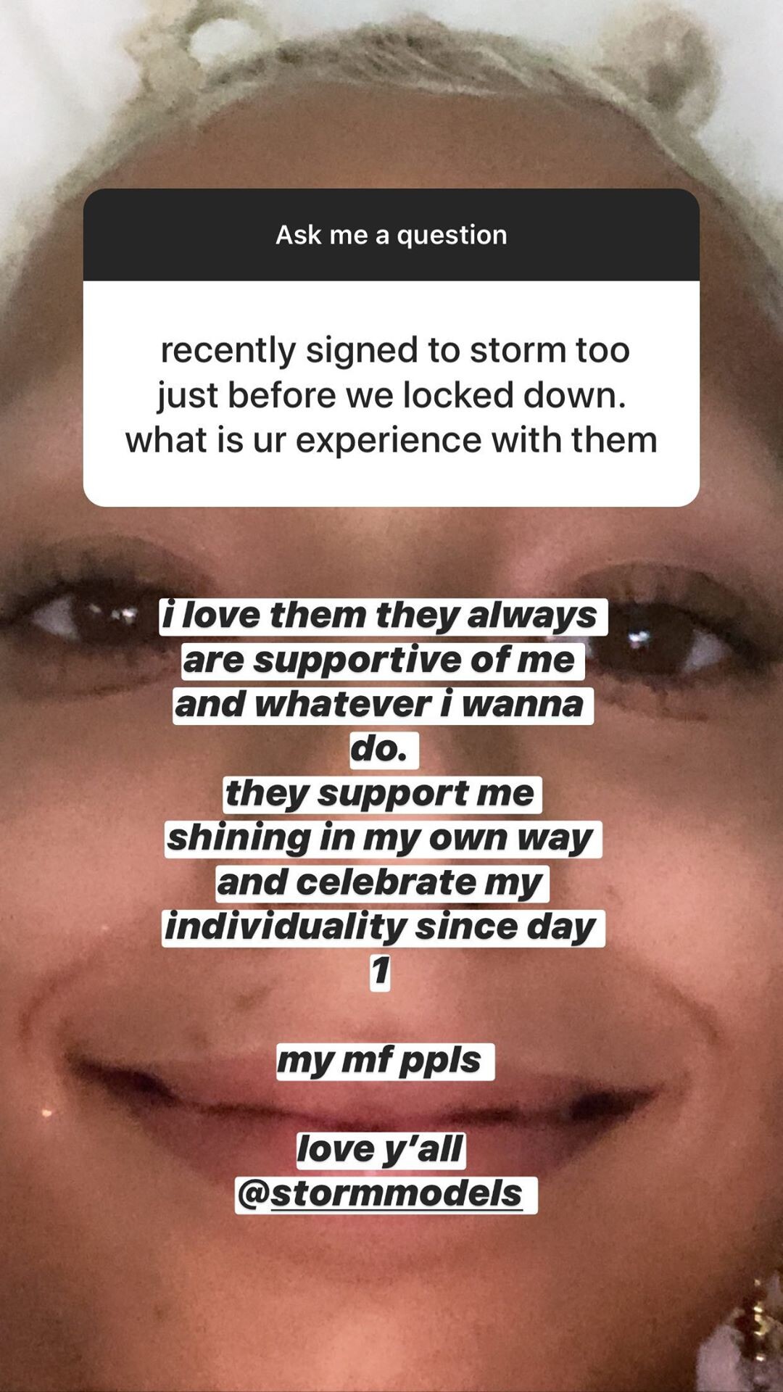Screen dimensions: 783x1392
Task: Click 'shining in my own way' text
Action: 383,839
